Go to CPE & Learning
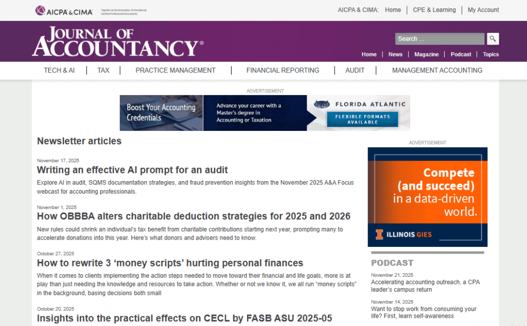Image resolution: width=527 pixels, height=326 pixels. pyautogui.click(x=434, y=10)
